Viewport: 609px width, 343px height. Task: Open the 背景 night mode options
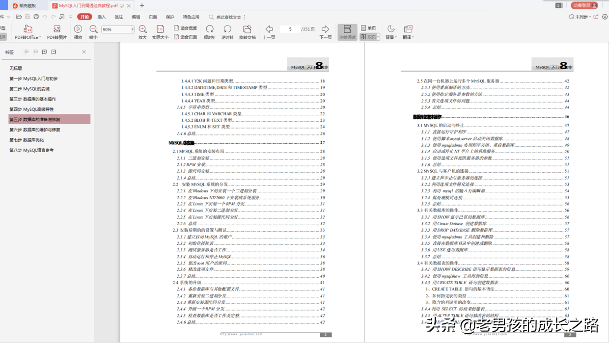tap(391, 32)
